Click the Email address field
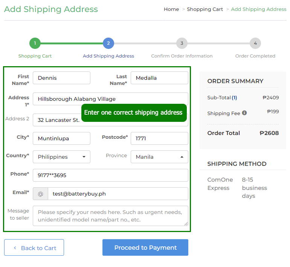This screenshot has height=267, width=290. pos(118,194)
